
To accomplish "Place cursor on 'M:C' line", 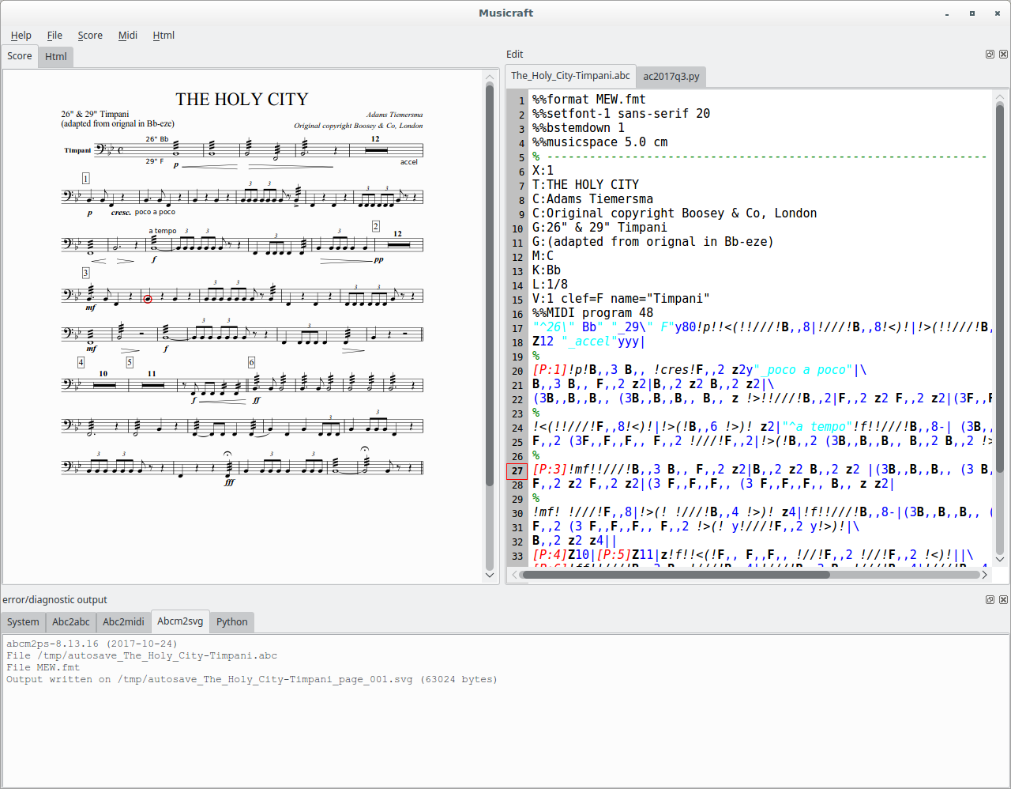I will click(x=543, y=256).
